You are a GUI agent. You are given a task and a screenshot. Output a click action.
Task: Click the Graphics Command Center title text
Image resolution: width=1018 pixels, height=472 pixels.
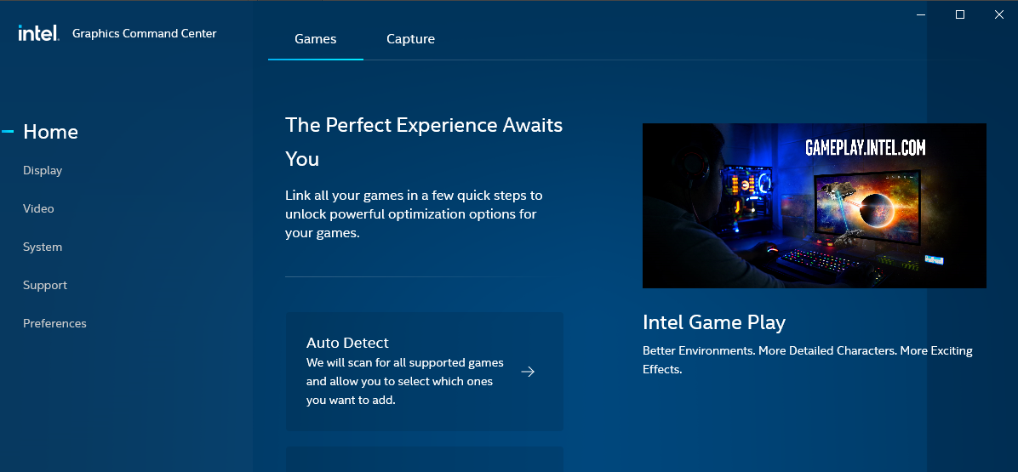(144, 34)
